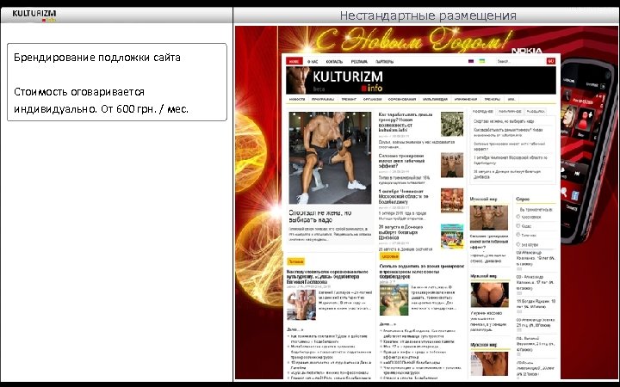Switch language with the Russian flag icon
This screenshot has height=387, width=620.
[471, 61]
